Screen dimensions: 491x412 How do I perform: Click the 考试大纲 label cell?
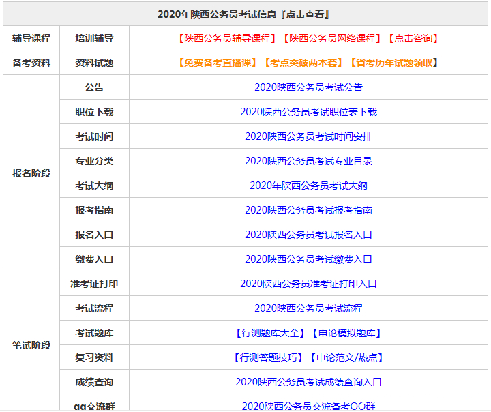tap(94, 186)
